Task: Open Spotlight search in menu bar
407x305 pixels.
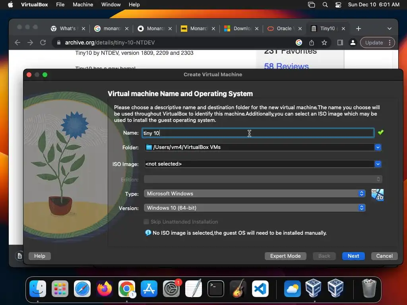Action: [x=325, y=4]
